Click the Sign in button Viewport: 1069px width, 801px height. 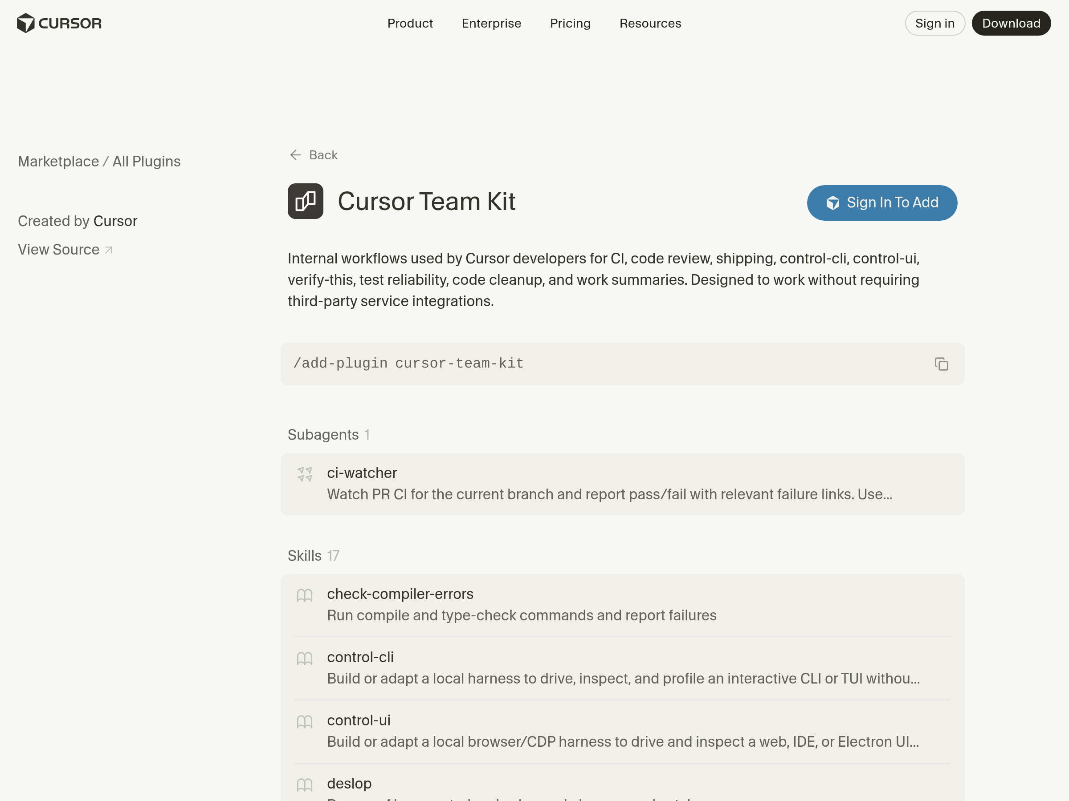(x=934, y=23)
